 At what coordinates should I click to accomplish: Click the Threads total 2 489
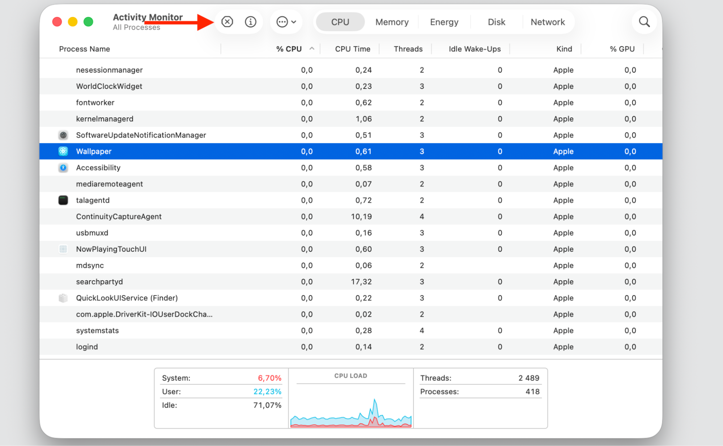point(529,378)
